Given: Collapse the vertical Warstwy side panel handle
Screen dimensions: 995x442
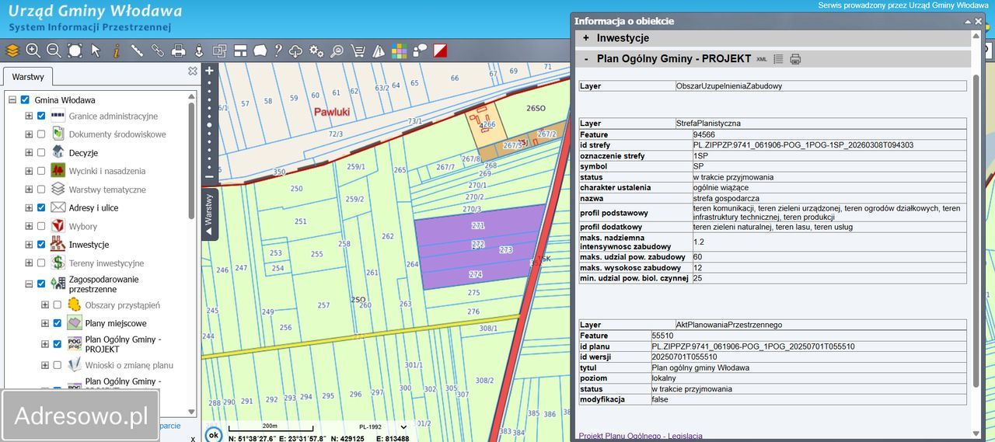Looking at the screenshot, I should click(208, 214).
